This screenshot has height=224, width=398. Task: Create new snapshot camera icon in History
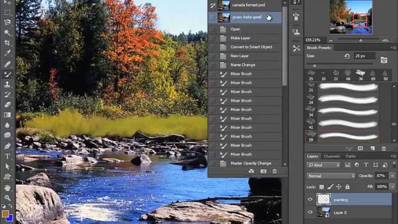click(x=264, y=172)
